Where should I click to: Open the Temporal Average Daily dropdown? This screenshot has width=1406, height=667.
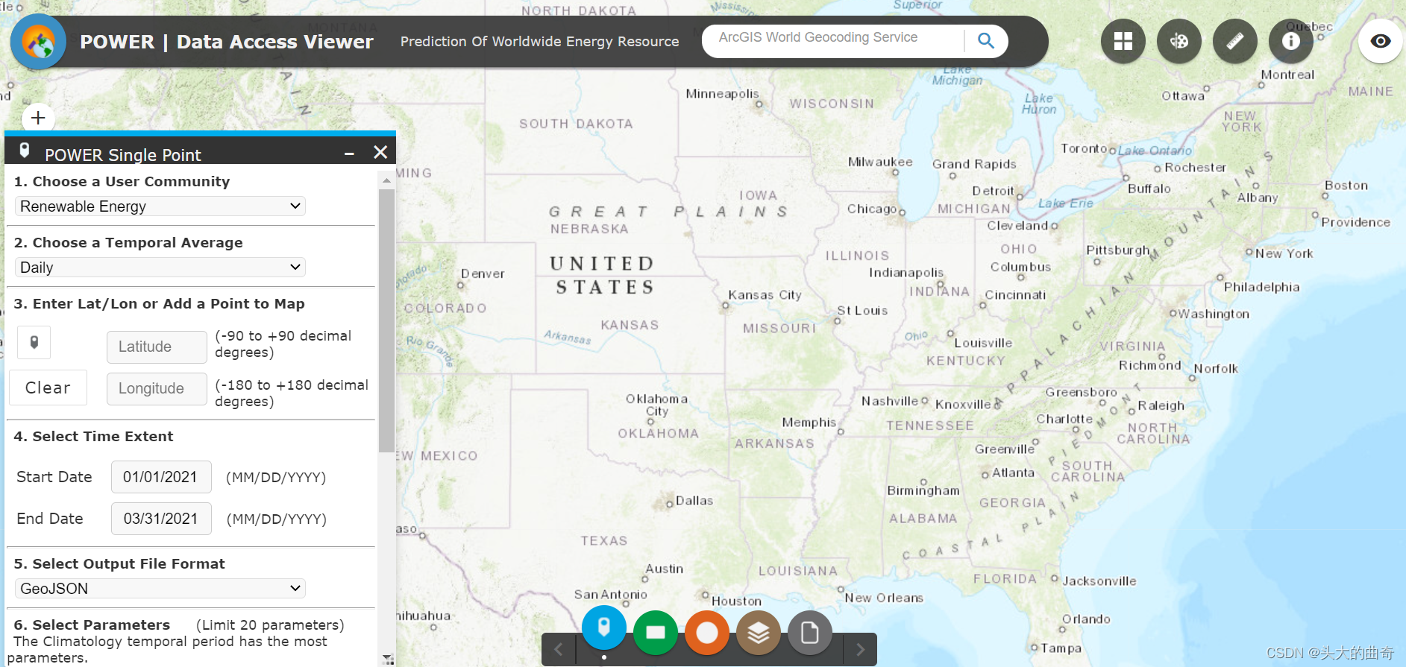coord(160,268)
